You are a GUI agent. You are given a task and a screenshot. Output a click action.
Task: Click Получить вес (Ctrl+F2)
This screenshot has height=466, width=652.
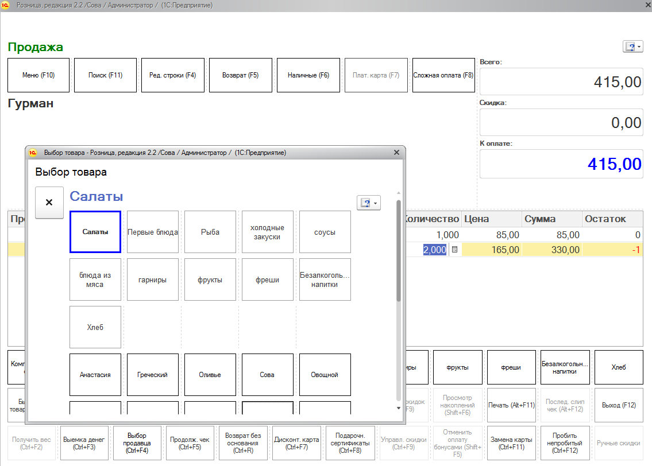click(31, 443)
